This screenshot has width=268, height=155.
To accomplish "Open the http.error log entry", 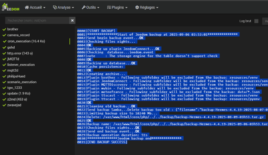I will [20, 53].
